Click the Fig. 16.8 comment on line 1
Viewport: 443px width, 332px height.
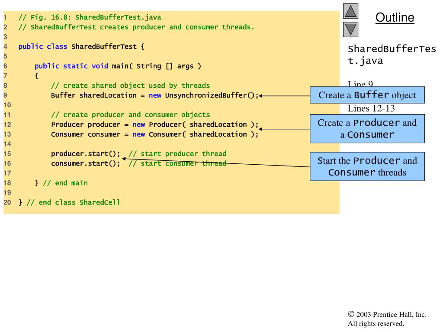90,18
